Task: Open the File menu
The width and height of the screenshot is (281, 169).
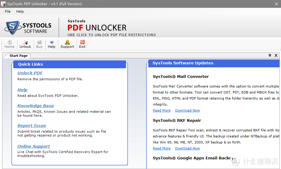Action: pos(8,11)
